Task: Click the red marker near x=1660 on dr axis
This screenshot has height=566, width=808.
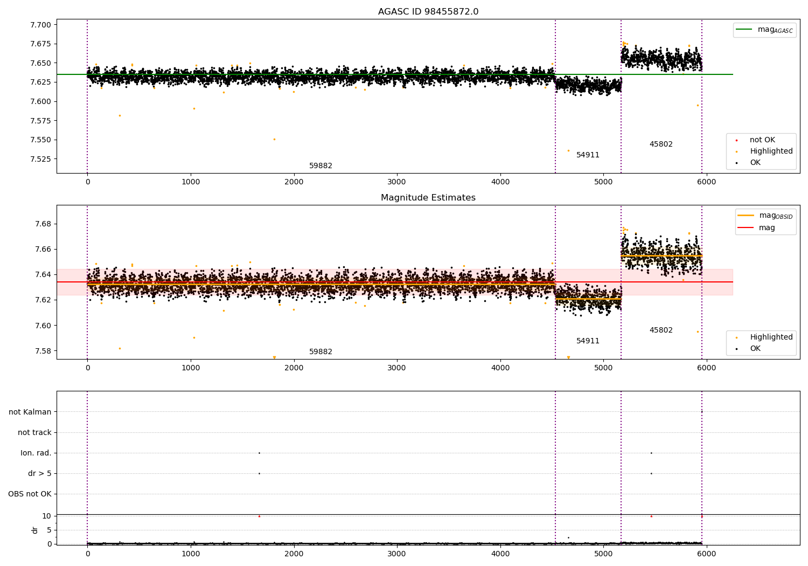Action: pos(259,516)
